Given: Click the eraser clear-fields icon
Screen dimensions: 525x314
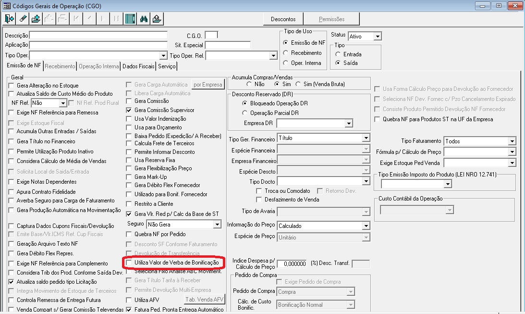Looking at the screenshot, I should point(23,19).
